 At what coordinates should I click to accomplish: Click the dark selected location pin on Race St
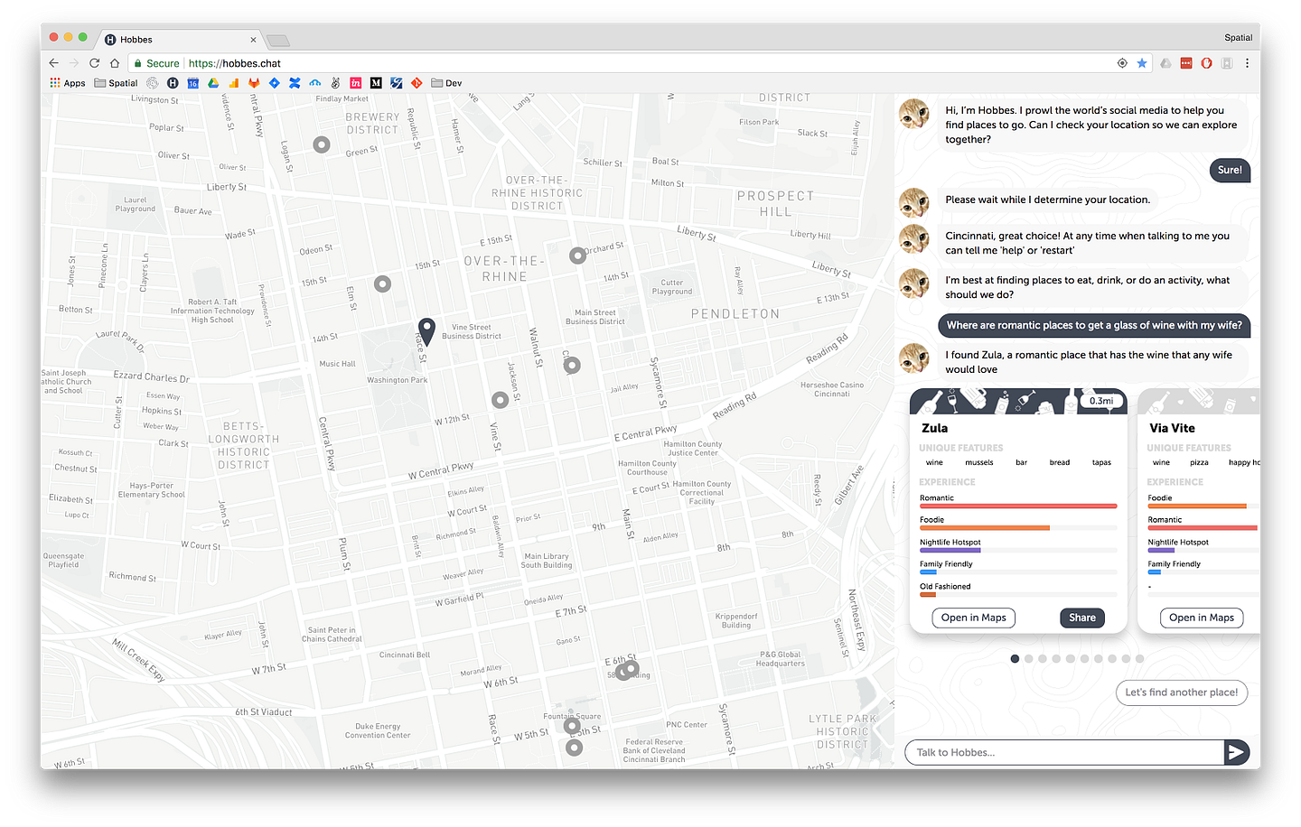[x=426, y=331]
